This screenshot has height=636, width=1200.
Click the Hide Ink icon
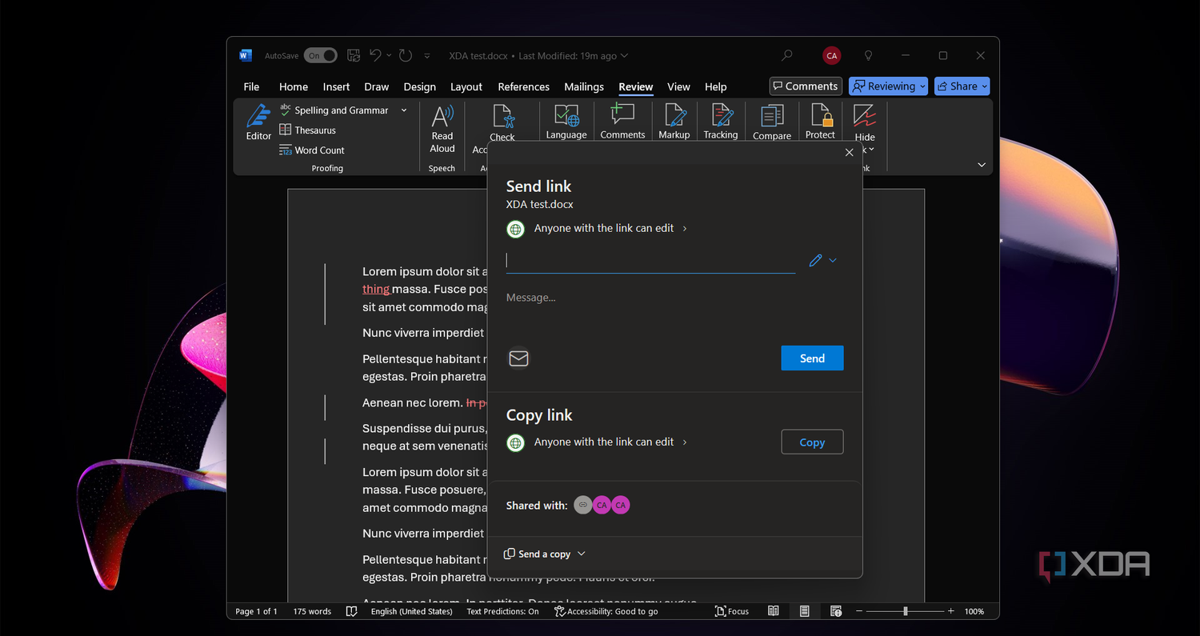tap(865, 117)
